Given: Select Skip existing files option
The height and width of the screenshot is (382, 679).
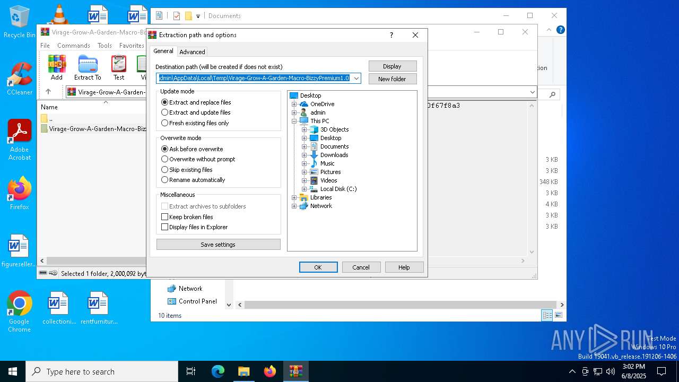Looking at the screenshot, I should point(187,170).
